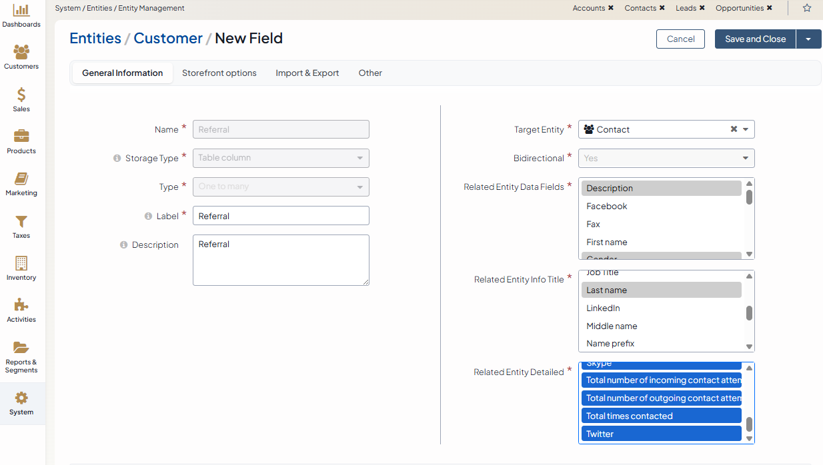Clear the Contact target entity selection
The height and width of the screenshot is (465, 823).
(x=734, y=129)
